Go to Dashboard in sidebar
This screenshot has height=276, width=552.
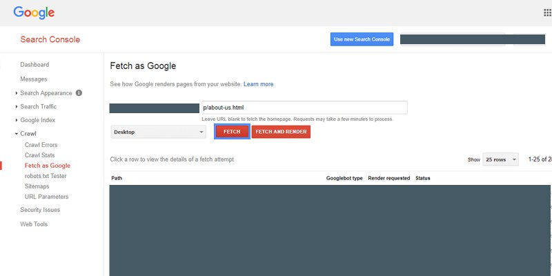[x=34, y=65]
